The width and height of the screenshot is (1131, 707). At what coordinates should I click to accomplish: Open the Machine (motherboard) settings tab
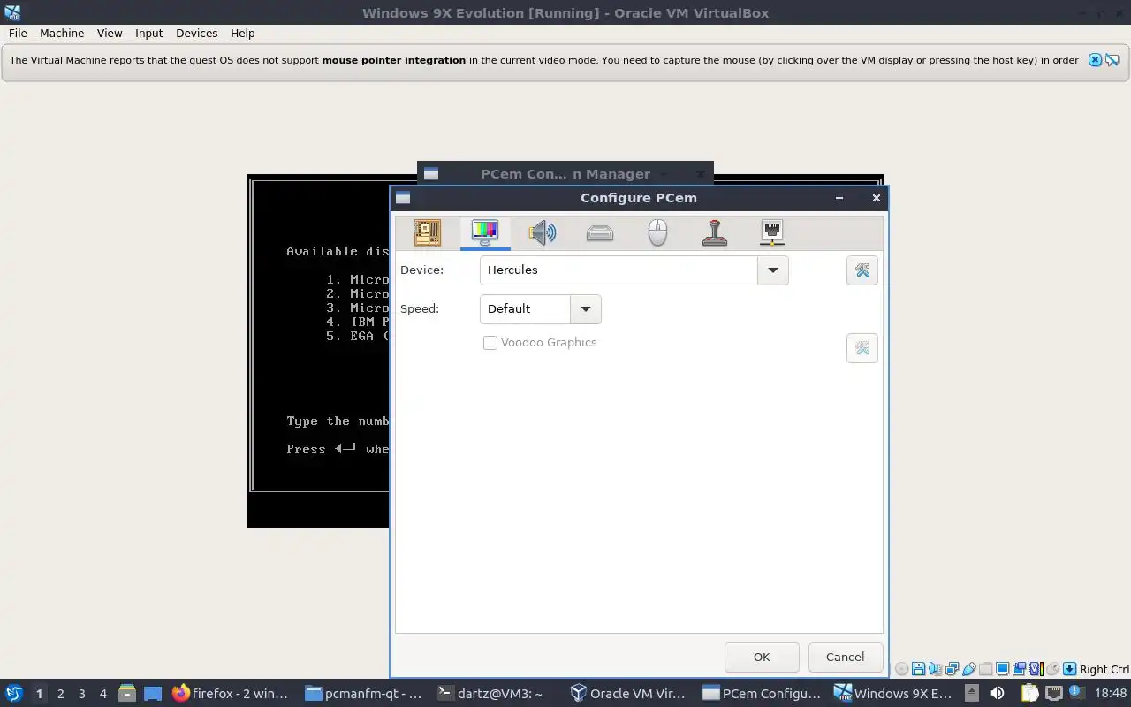428,232
